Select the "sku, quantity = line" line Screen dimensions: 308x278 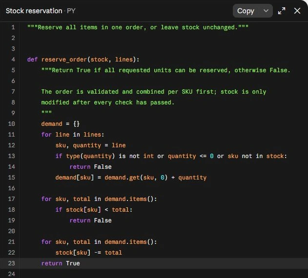[91, 145]
